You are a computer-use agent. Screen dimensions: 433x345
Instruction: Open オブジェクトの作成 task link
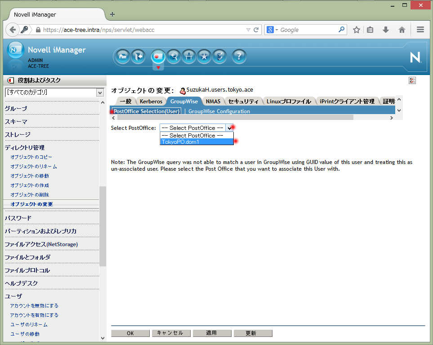(x=30, y=185)
